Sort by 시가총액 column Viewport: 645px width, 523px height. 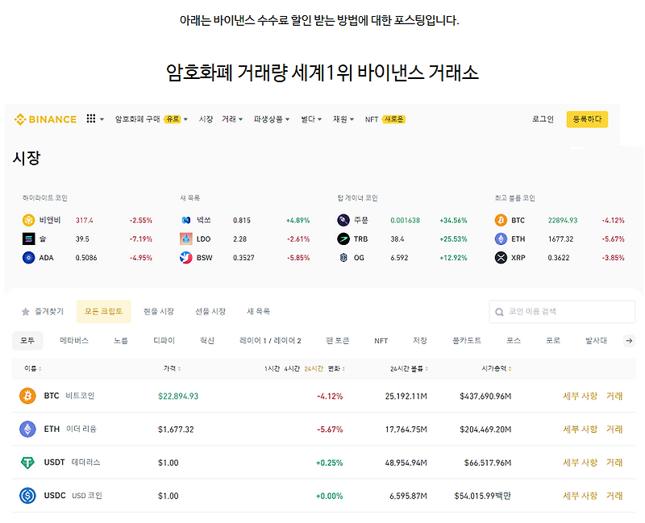click(x=496, y=368)
